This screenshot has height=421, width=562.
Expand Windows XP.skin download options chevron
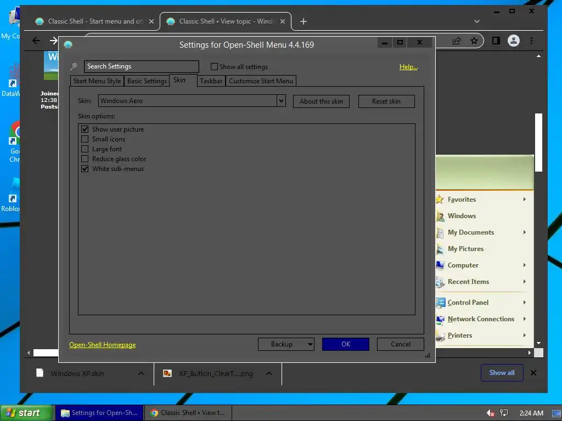pyautogui.click(x=141, y=373)
